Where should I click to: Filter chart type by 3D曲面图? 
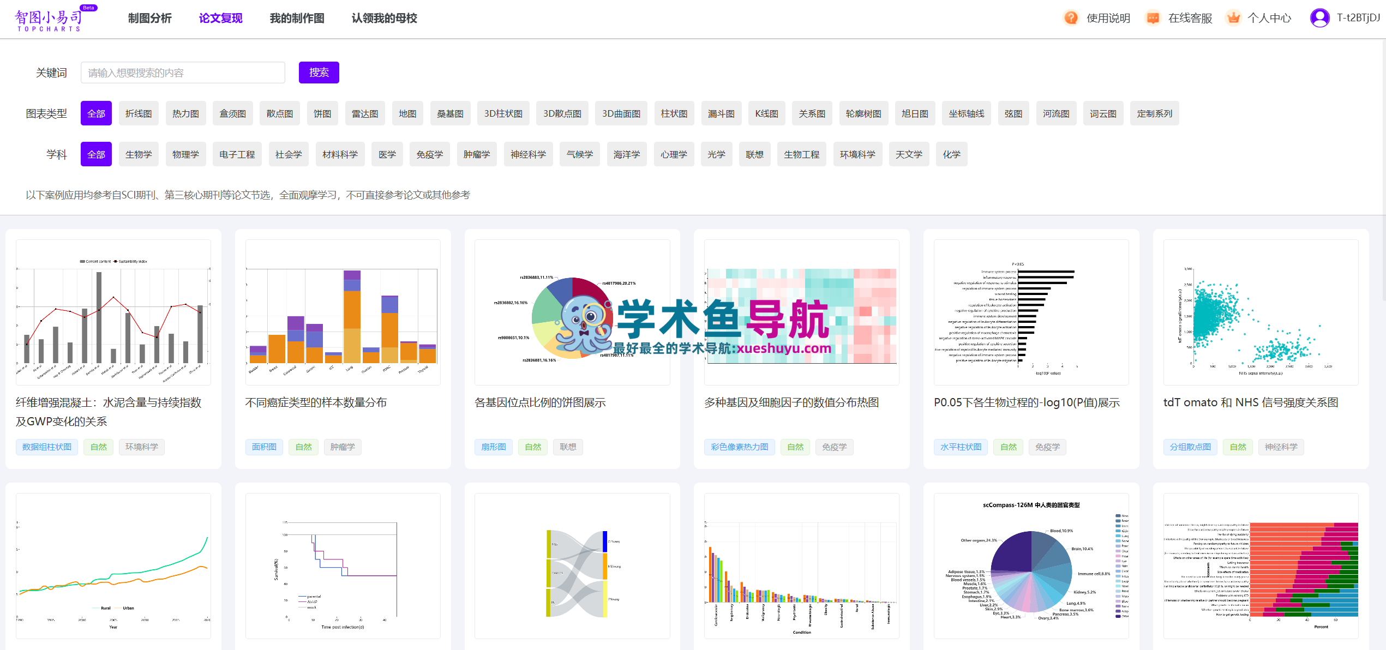(621, 113)
